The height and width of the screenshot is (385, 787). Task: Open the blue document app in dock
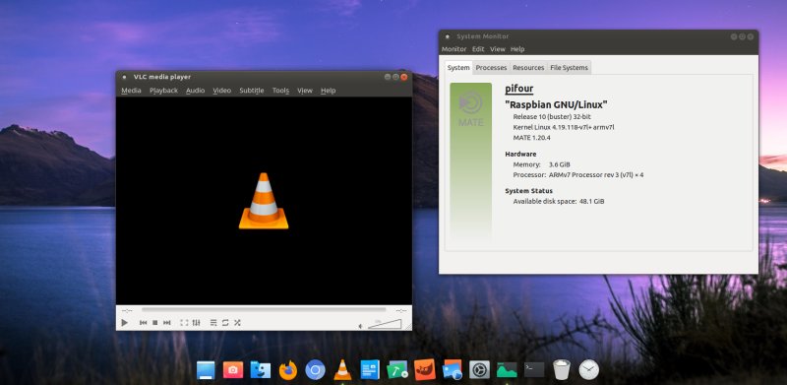(370, 370)
